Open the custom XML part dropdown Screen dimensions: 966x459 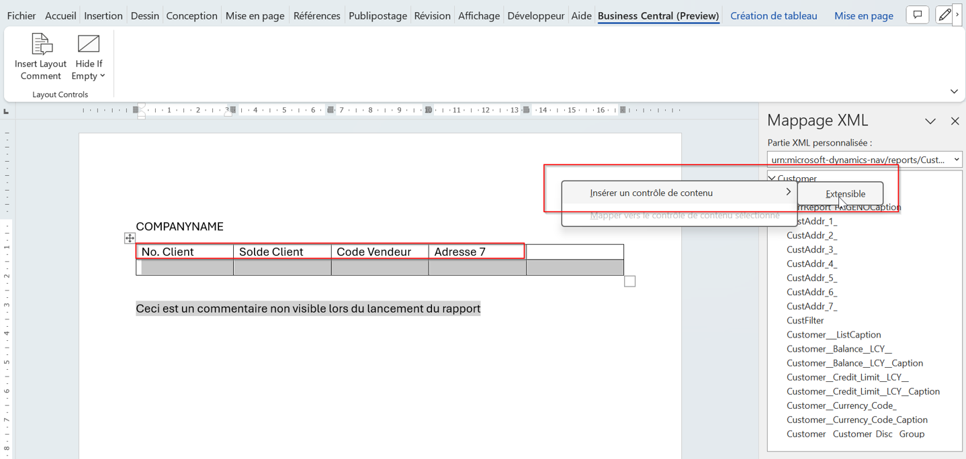[x=956, y=160]
